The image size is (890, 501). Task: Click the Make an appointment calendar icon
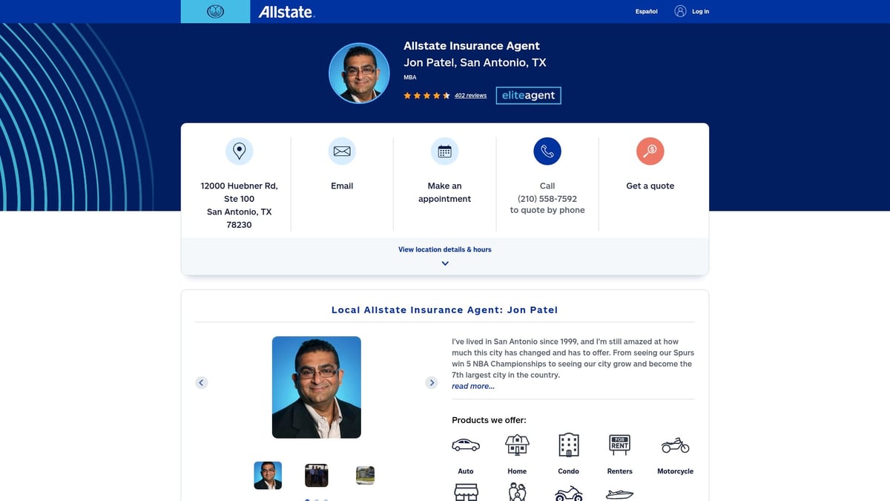point(444,151)
